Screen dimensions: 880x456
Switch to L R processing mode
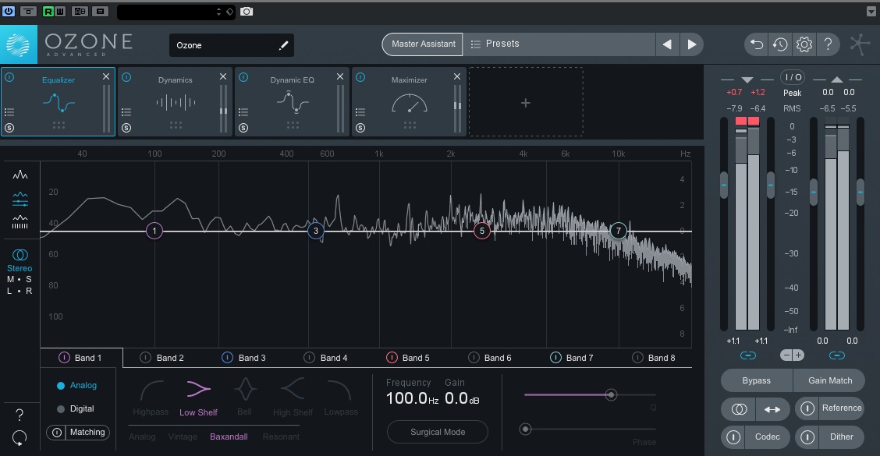[19, 291]
